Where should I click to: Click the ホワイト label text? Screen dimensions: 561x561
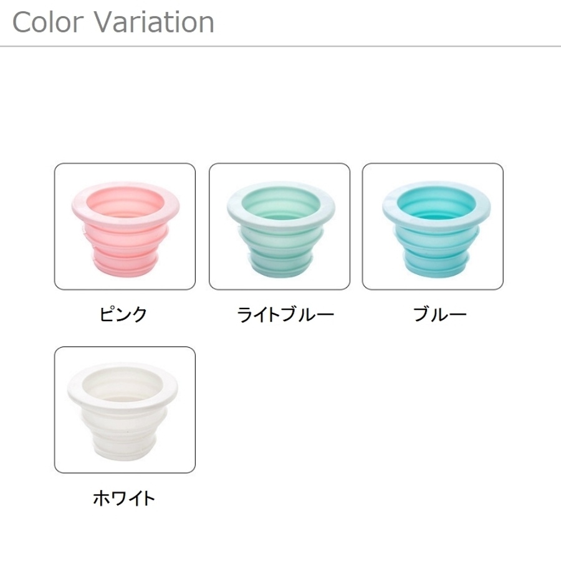coord(123,498)
